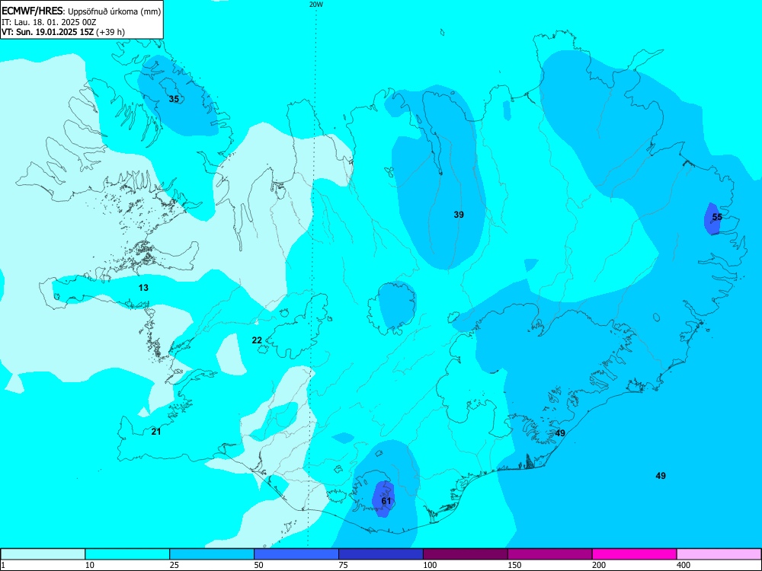Click the precipitation value 55 in east
The width and height of the screenshot is (762, 571).
tap(717, 217)
